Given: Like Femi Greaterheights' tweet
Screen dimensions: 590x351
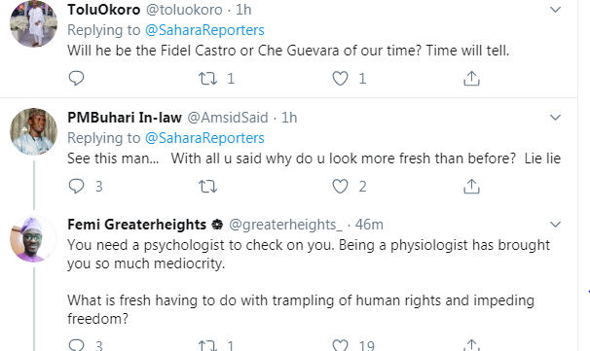Looking at the screenshot, I should coord(340,345).
